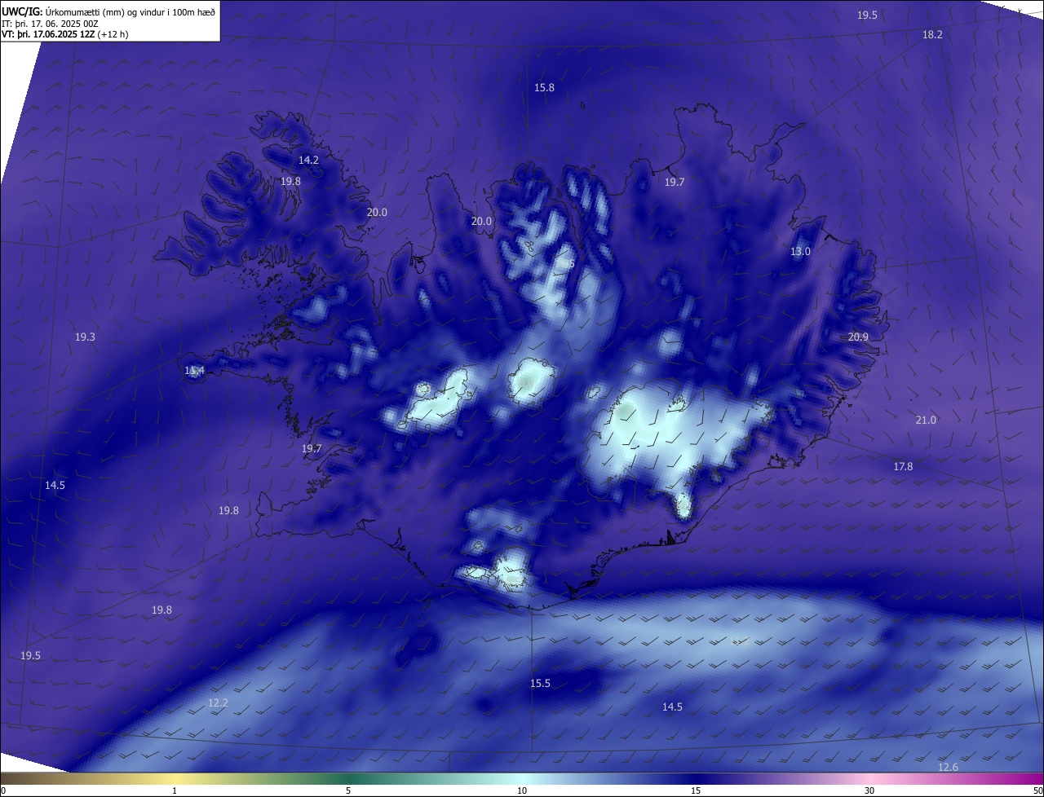Click the 12.2 value on the map

click(x=218, y=703)
